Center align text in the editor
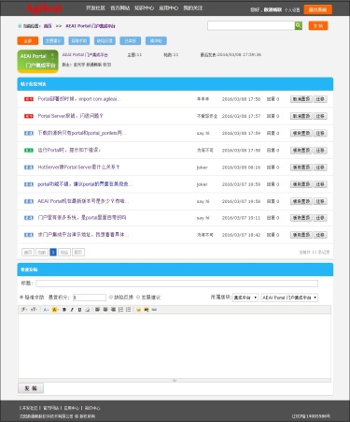Image resolution: width=350 pixels, height=422 pixels. [105, 310]
